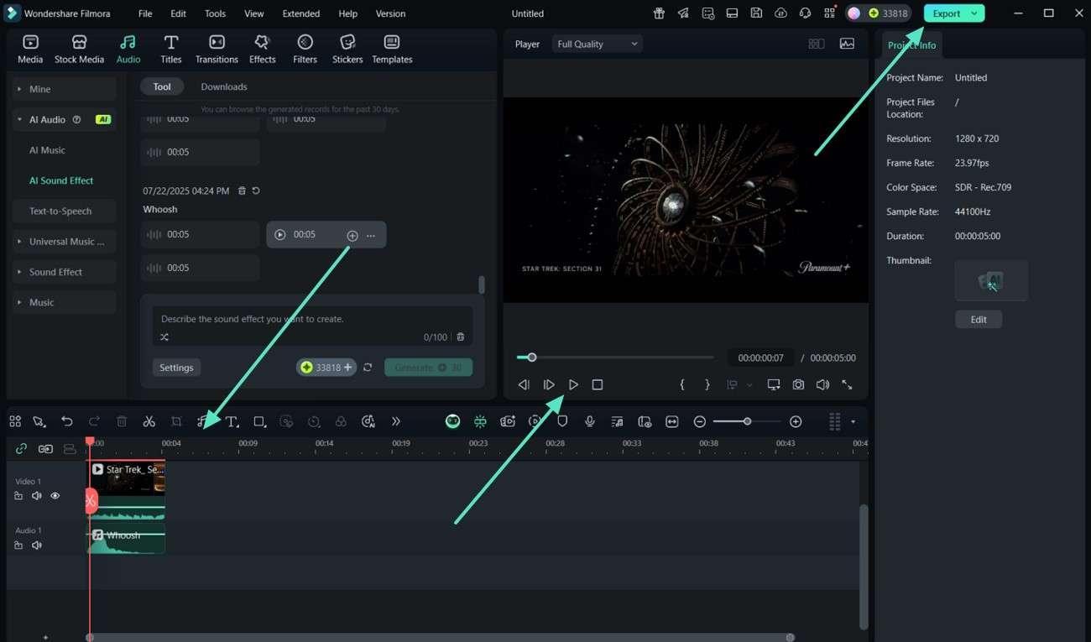The width and height of the screenshot is (1091, 642).
Task: Click the shuffle random prompt icon
Action: [164, 337]
